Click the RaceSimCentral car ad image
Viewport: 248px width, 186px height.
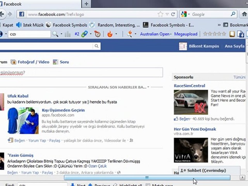[191, 102]
